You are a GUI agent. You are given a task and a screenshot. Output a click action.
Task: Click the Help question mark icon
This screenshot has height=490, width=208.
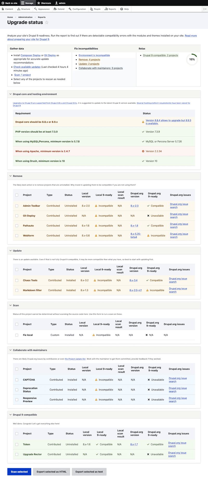(122, 9)
